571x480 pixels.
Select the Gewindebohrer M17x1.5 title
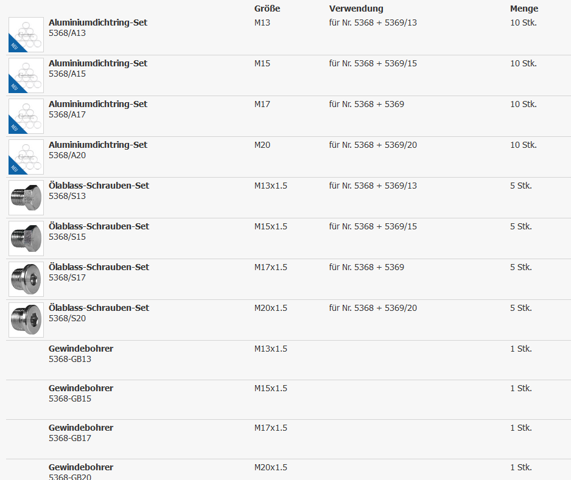pyautogui.click(x=81, y=428)
